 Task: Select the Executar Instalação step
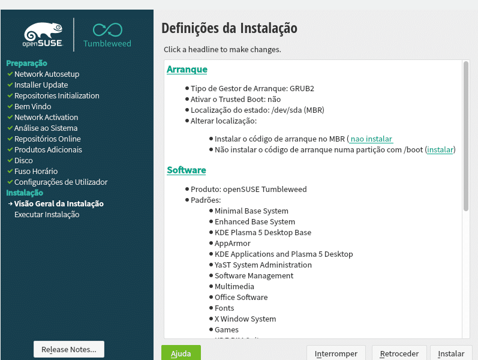click(47, 214)
